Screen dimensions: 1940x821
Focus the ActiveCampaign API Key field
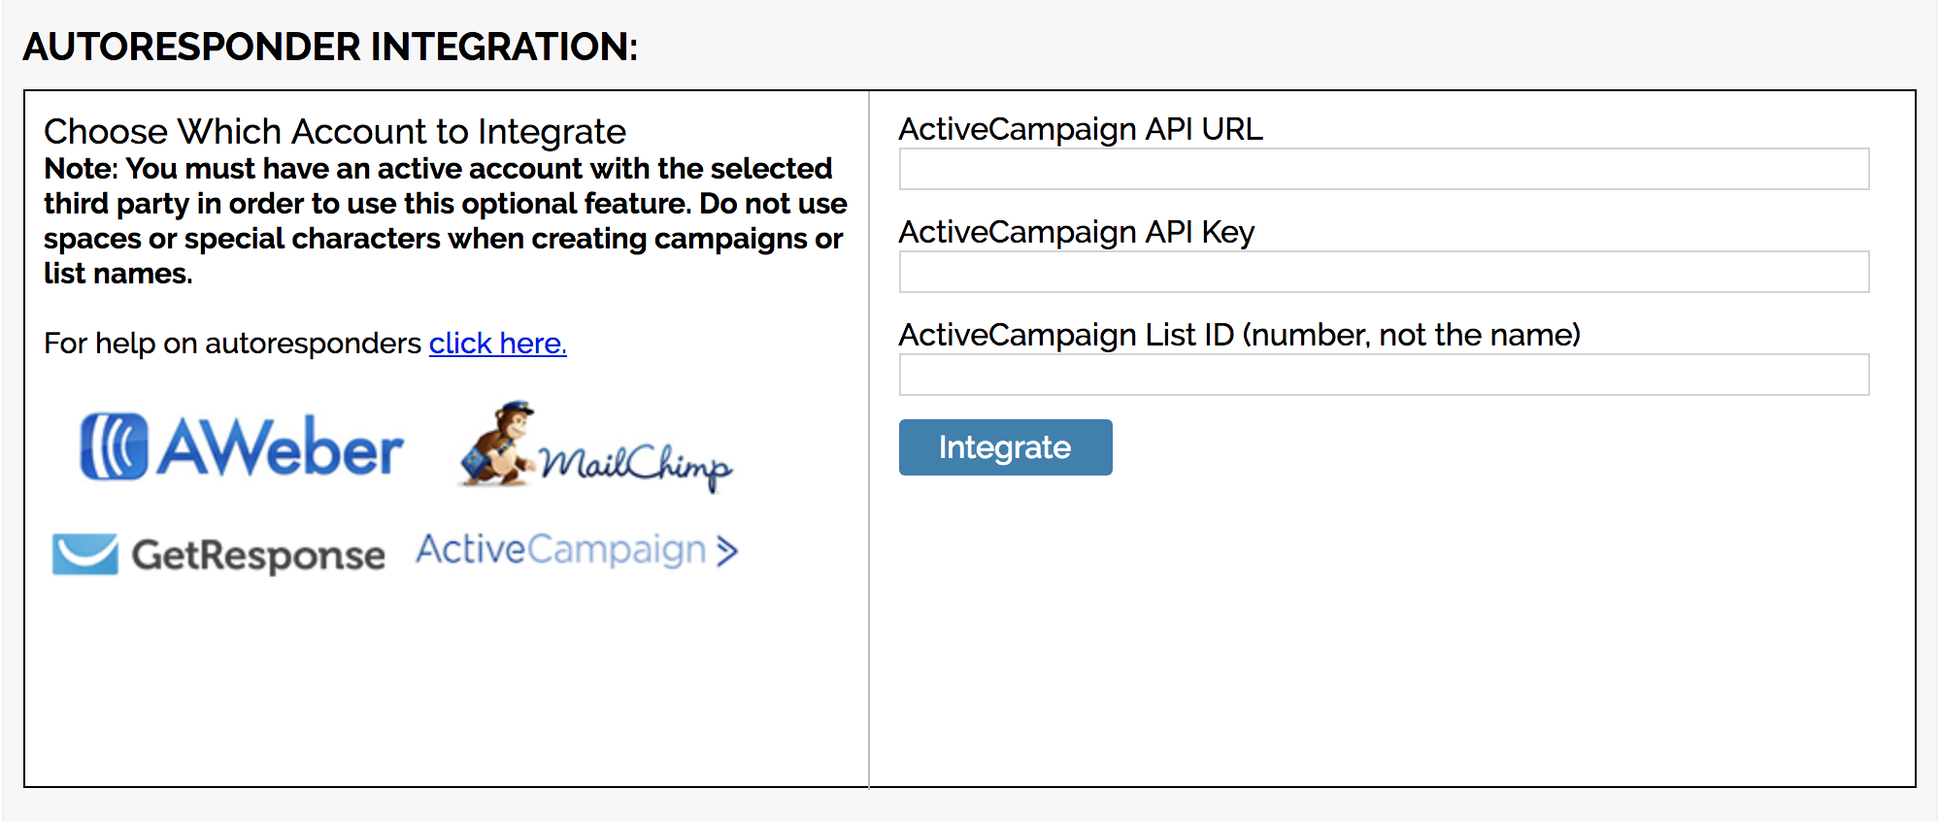pyautogui.click(x=1384, y=272)
